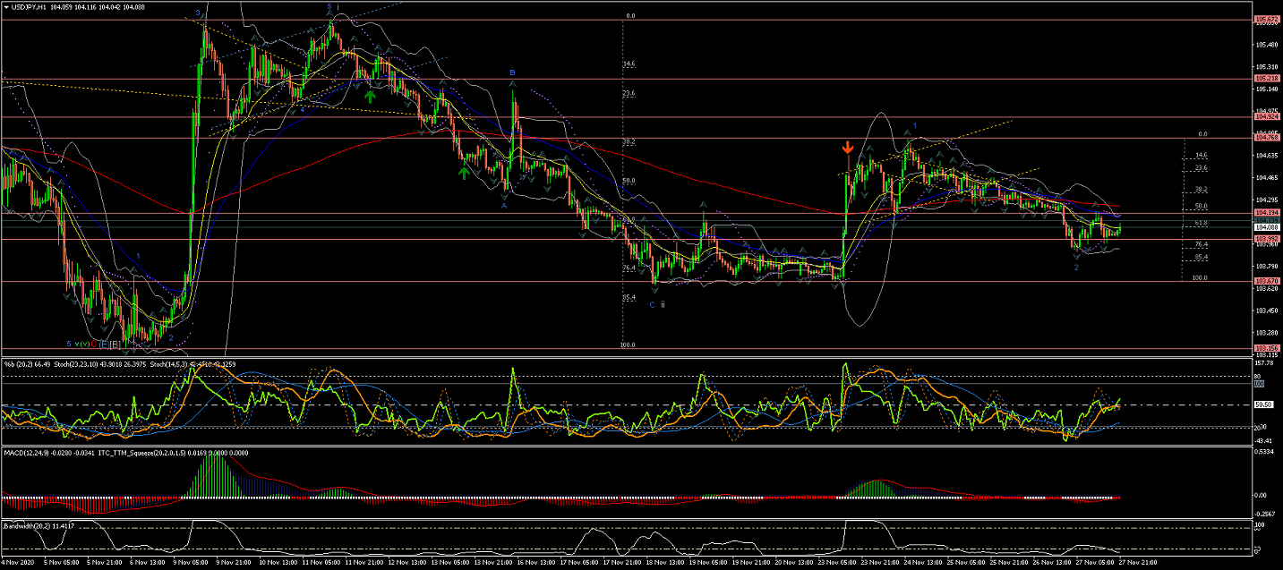This screenshot has height=570, width=1283.
Task: Select the 104.768 price level label
Action: pyautogui.click(x=1266, y=138)
